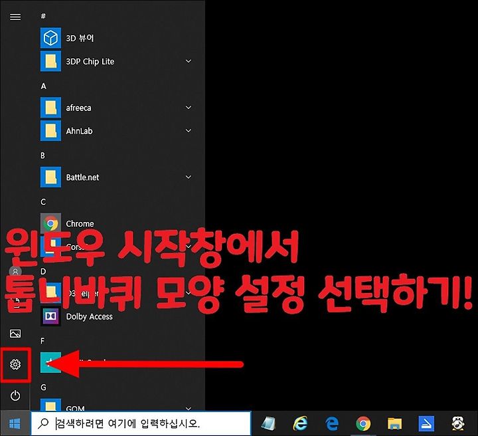Viewport: 478px width, 436px height.
Task: Click the Windows Start button
Action: coord(15,423)
